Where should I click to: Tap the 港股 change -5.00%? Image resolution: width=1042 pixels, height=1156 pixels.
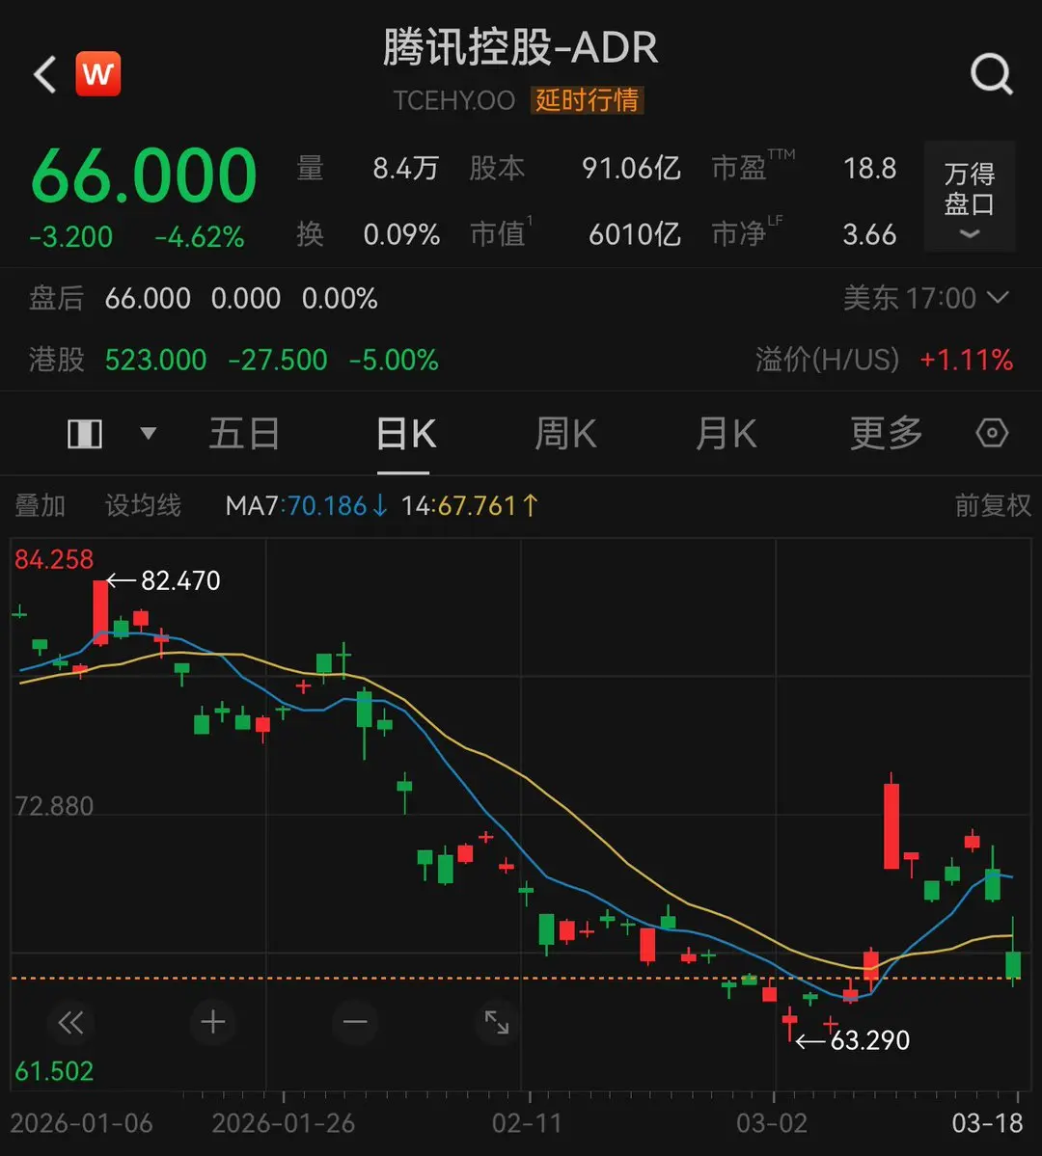(x=394, y=361)
